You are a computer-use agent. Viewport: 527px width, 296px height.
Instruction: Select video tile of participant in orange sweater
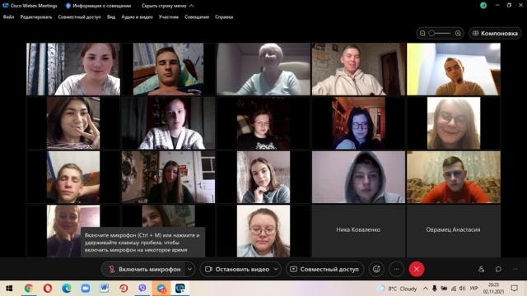tap(454, 177)
